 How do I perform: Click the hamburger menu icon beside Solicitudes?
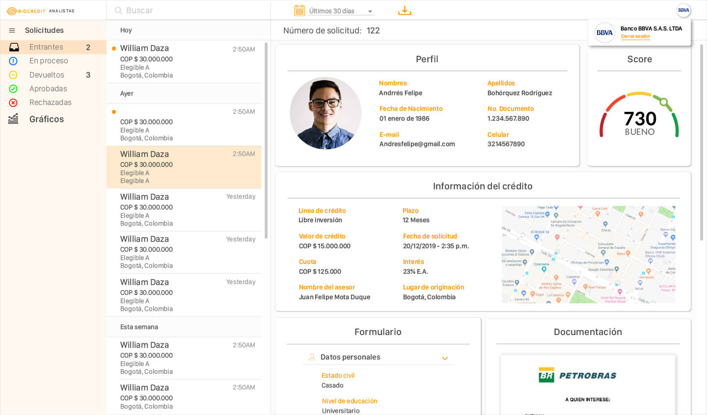(12, 30)
